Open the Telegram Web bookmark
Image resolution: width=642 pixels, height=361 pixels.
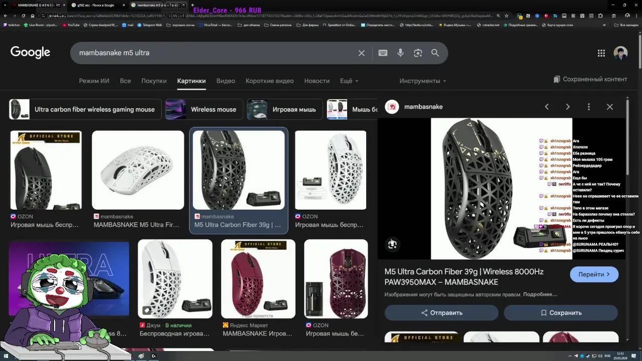pos(149,25)
